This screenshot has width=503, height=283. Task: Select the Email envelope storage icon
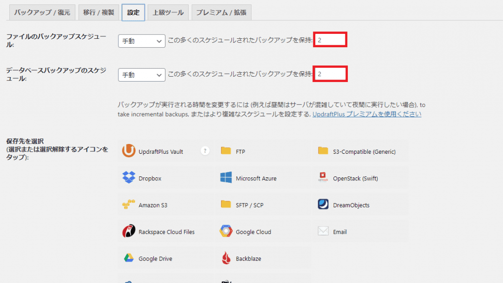323,231
